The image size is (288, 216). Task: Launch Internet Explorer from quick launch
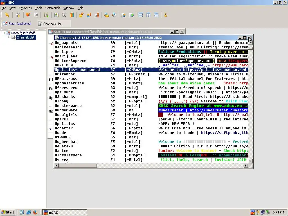[29, 213]
